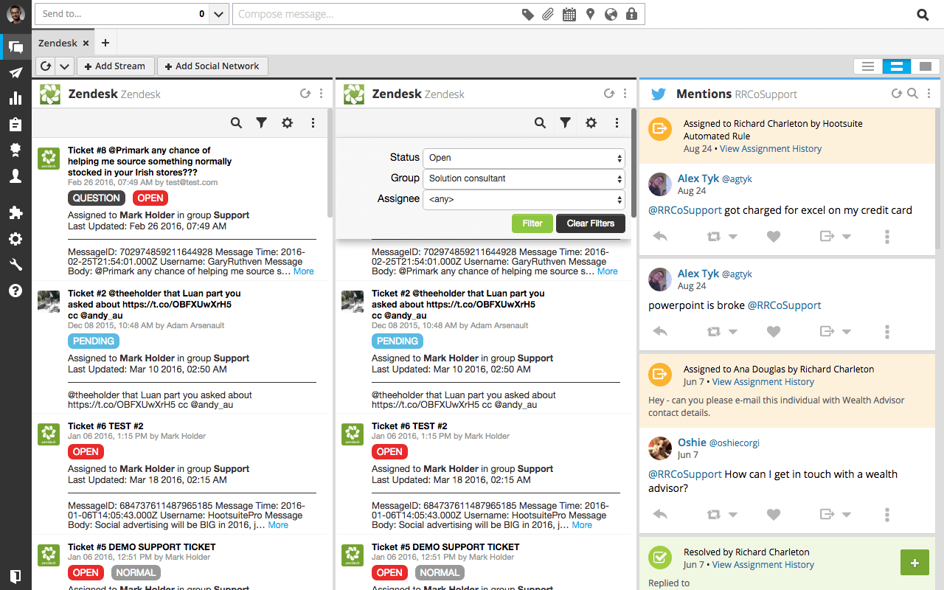Add location with the pin icon
The image size is (944, 590).
[x=590, y=14]
